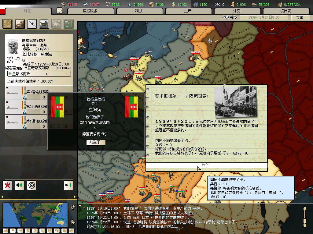Switch to region map mode
The image size is (313, 234).
tap(50, 231)
